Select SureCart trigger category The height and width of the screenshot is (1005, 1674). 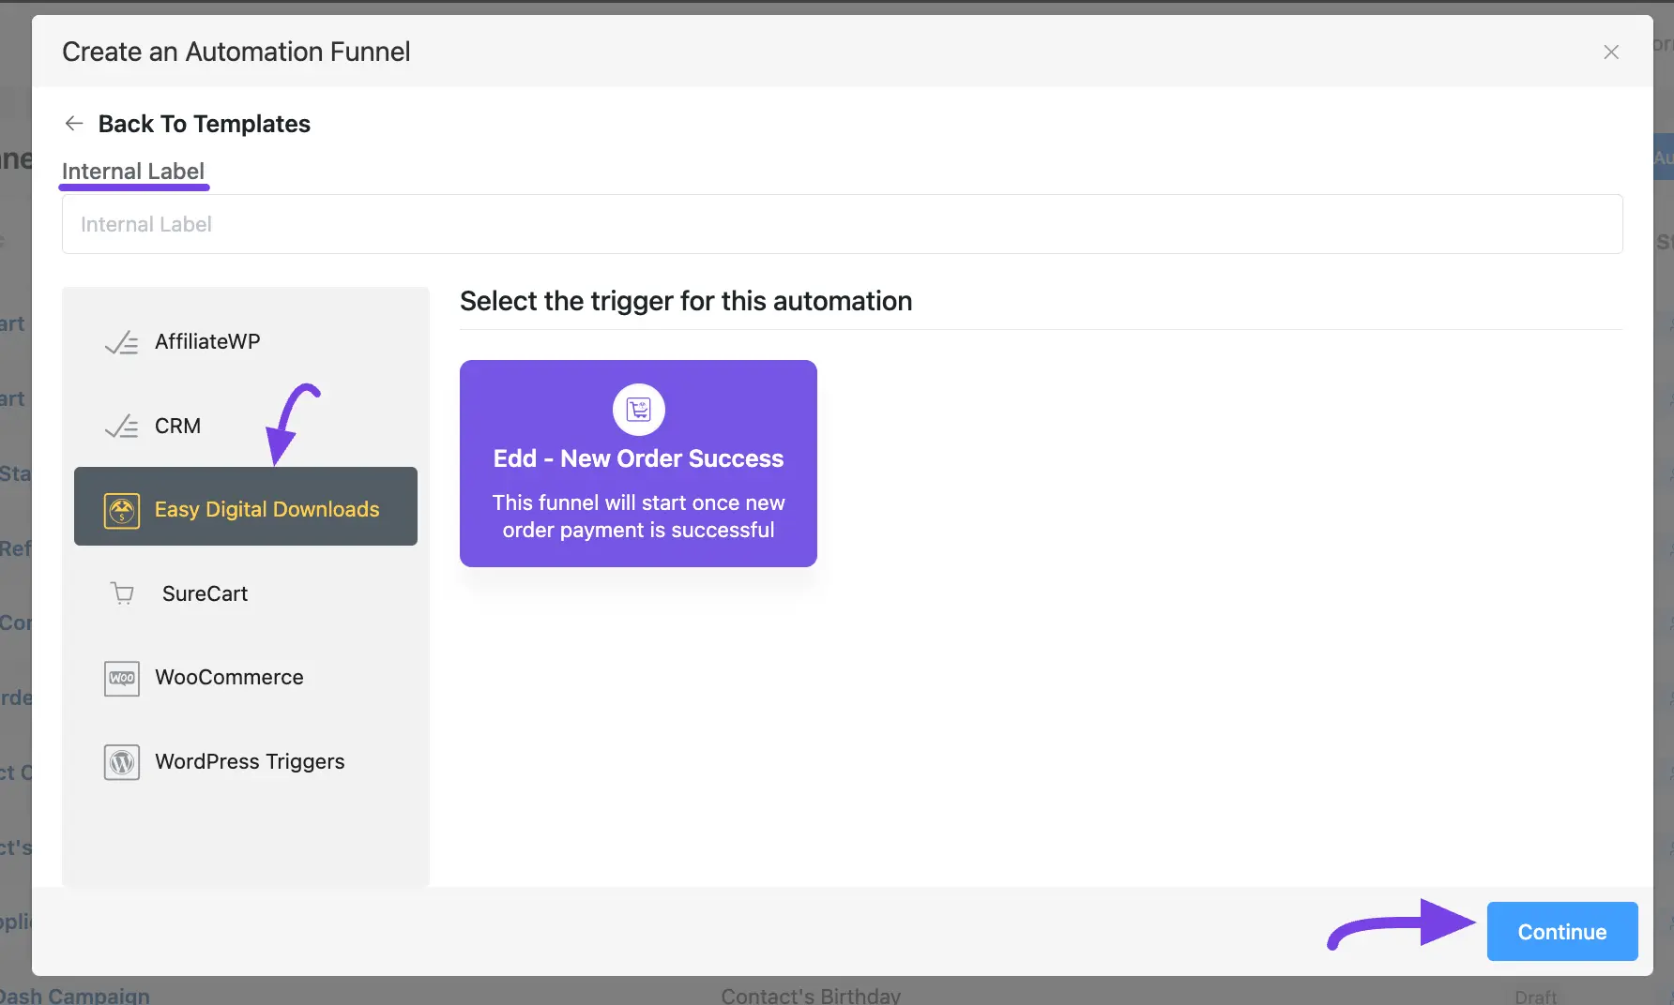click(x=246, y=593)
